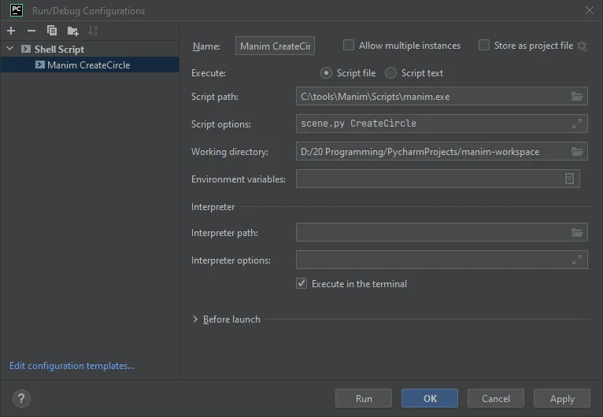Click the Add New Configuration plus icon
Image resolution: width=603 pixels, height=417 pixels.
(x=11, y=31)
